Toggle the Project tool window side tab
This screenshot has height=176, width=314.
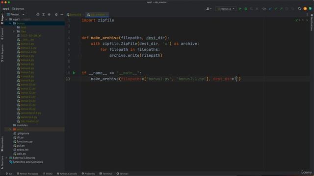pos(2,19)
